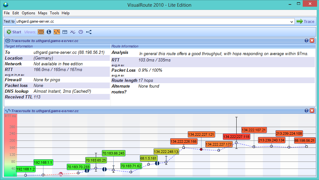Select hop label 134.222.248.13
This screenshot has height=180, width=319.
click(166, 152)
